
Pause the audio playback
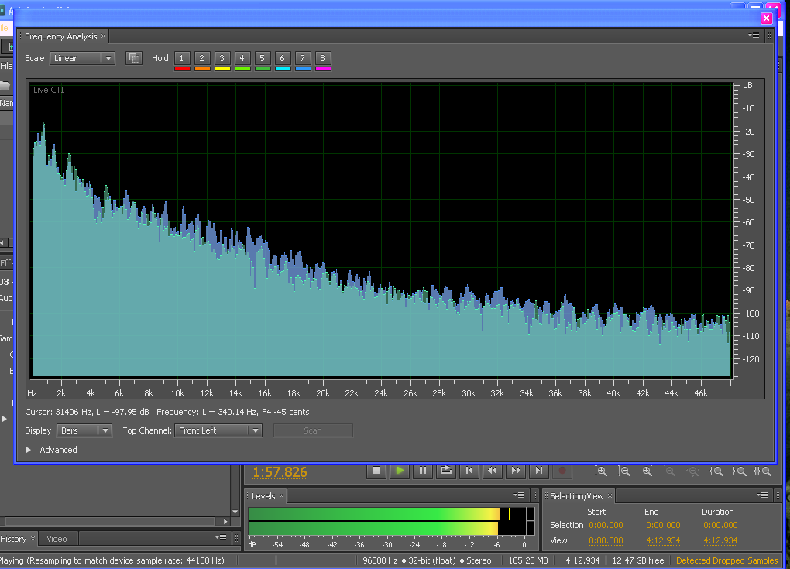tap(422, 471)
